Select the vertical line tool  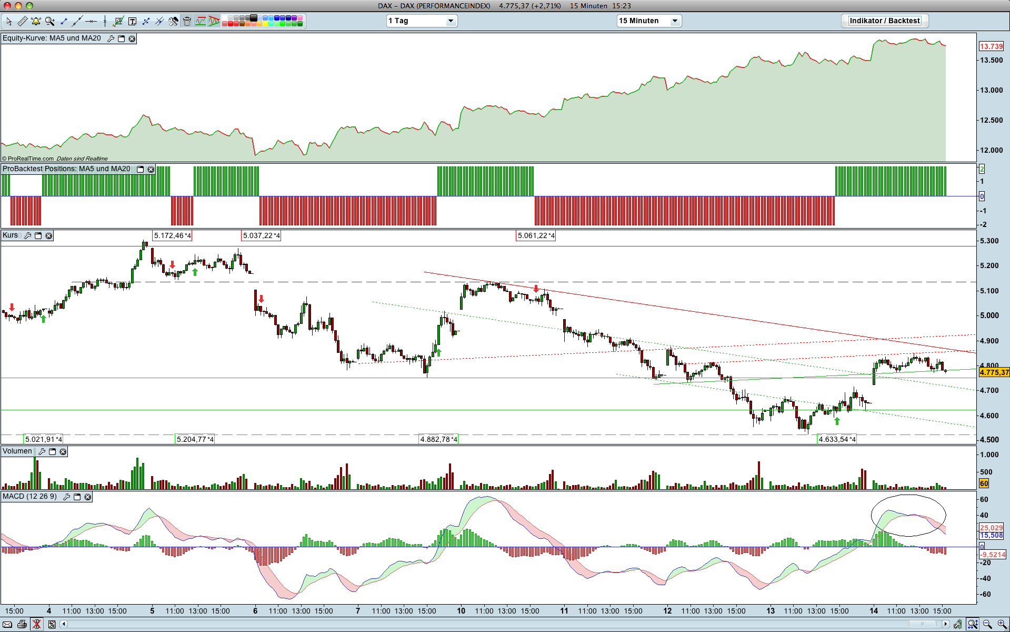[105, 21]
